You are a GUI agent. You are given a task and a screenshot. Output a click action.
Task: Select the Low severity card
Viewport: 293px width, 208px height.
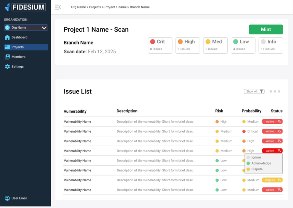pyautogui.click(x=243, y=45)
